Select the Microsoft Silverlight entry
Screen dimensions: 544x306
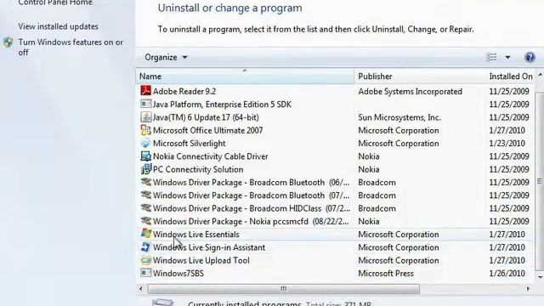(189, 144)
